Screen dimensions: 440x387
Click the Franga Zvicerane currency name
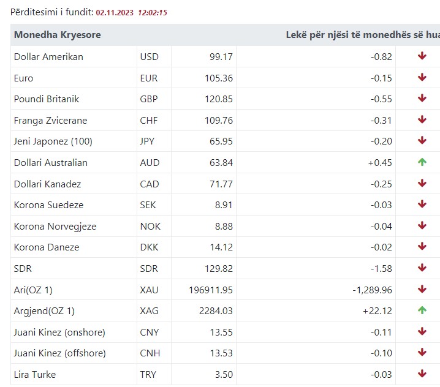point(50,120)
